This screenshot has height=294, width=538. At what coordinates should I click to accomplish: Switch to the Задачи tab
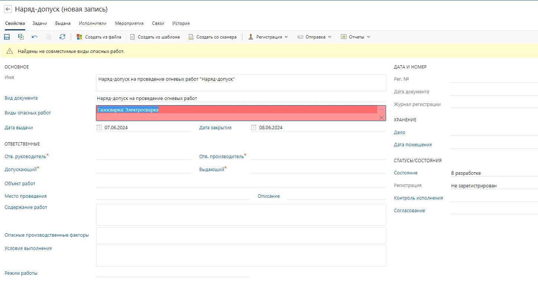pos(40,23)
